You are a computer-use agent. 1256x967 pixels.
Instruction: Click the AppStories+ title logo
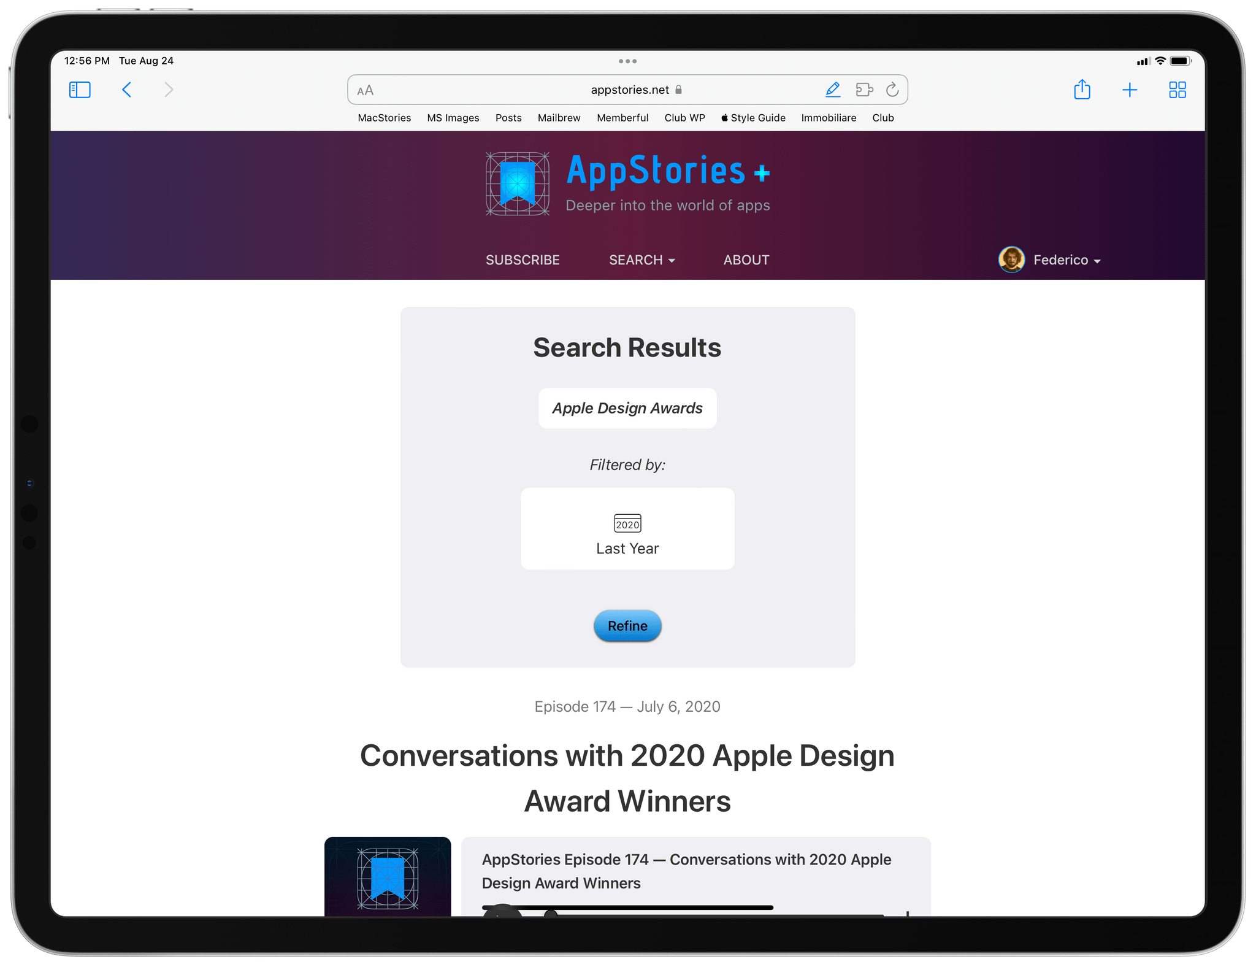[668, 171]
